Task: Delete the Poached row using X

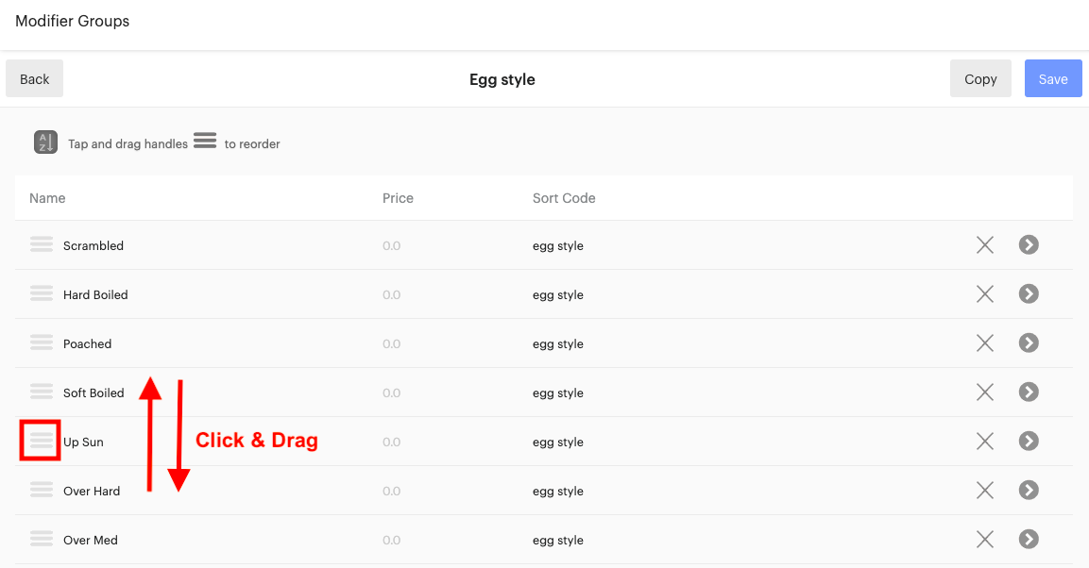Action: 985,343
